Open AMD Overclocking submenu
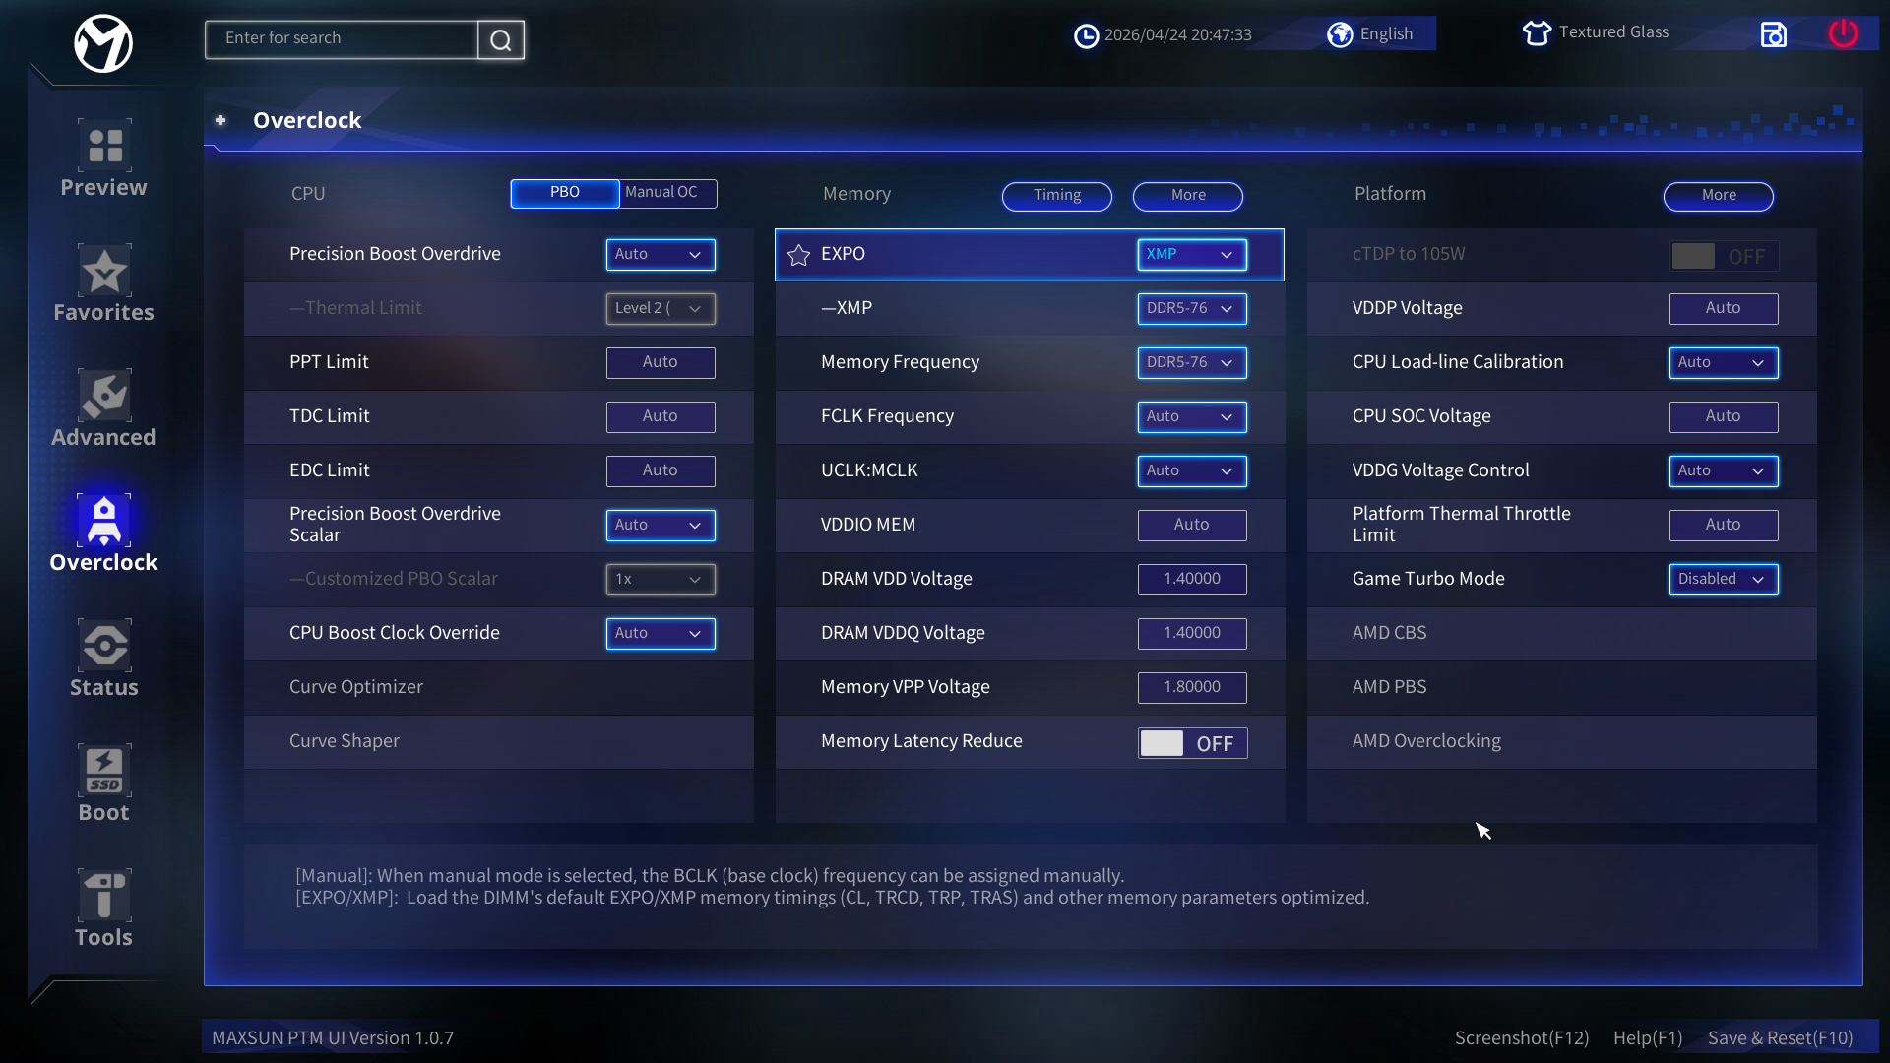The image size is (1890, 1063). (x=1562, y=741)
